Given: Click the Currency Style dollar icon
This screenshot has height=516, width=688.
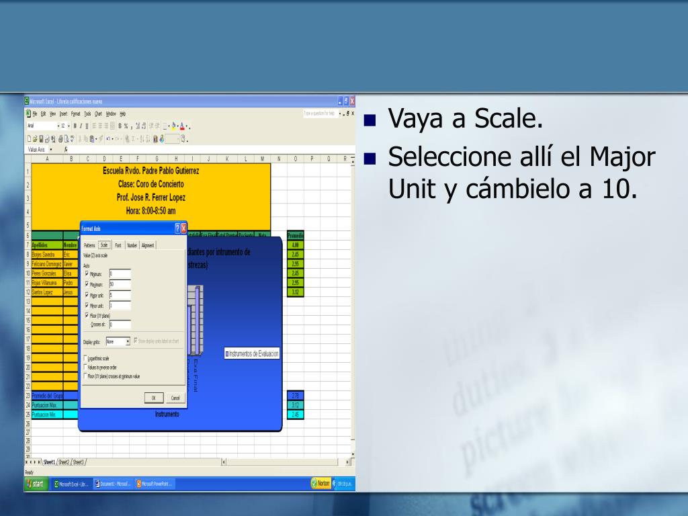Looking at the screenshot, I should click(120, 126).
